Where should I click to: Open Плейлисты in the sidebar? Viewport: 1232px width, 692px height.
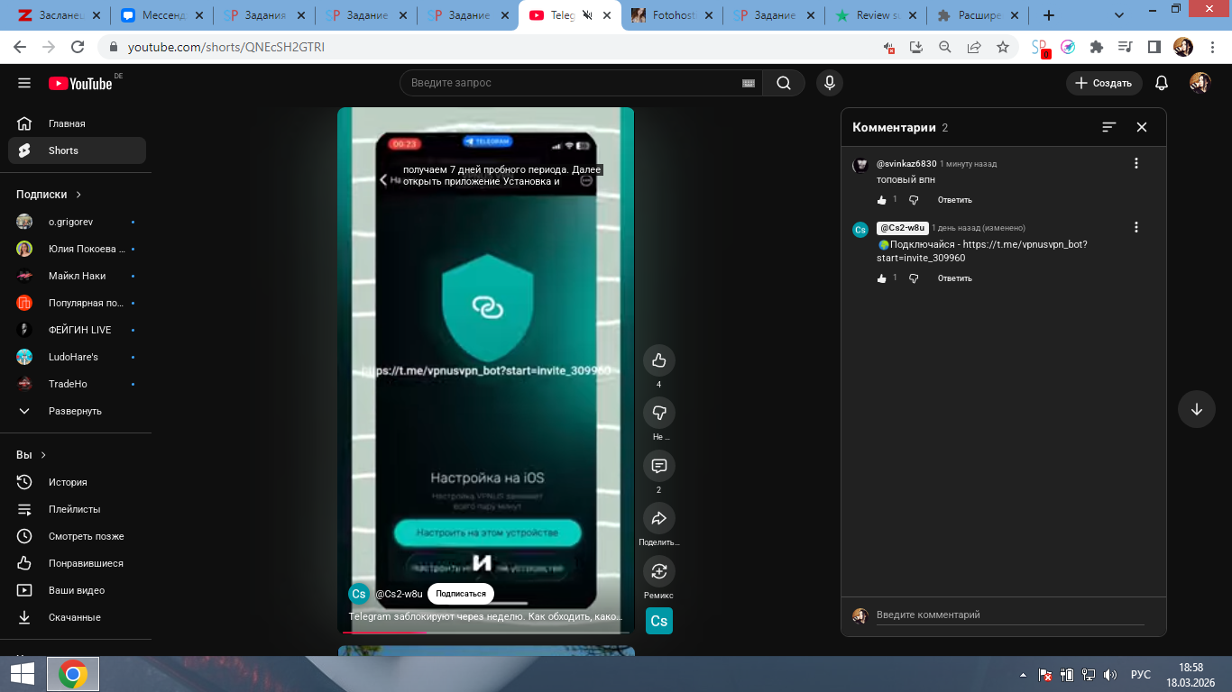pos(77,509)
